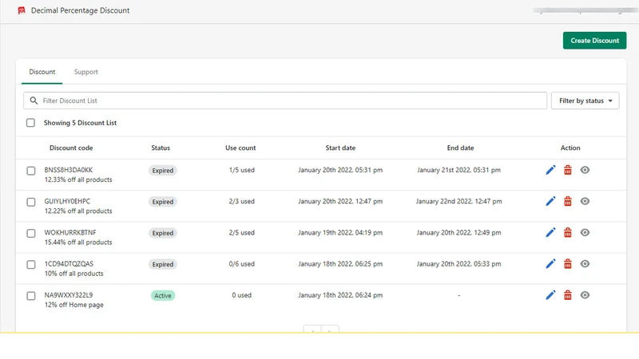Viewport: 639px width, 359px height.
Task: Click the 2/3 used count
Action: click(x=242, y=202)
